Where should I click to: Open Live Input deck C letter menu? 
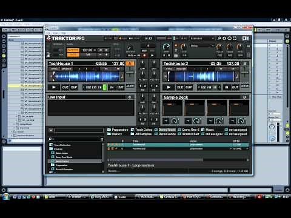point(130,97)
